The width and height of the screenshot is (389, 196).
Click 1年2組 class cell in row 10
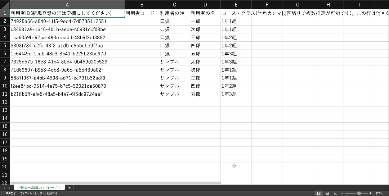tap(236, 86)
